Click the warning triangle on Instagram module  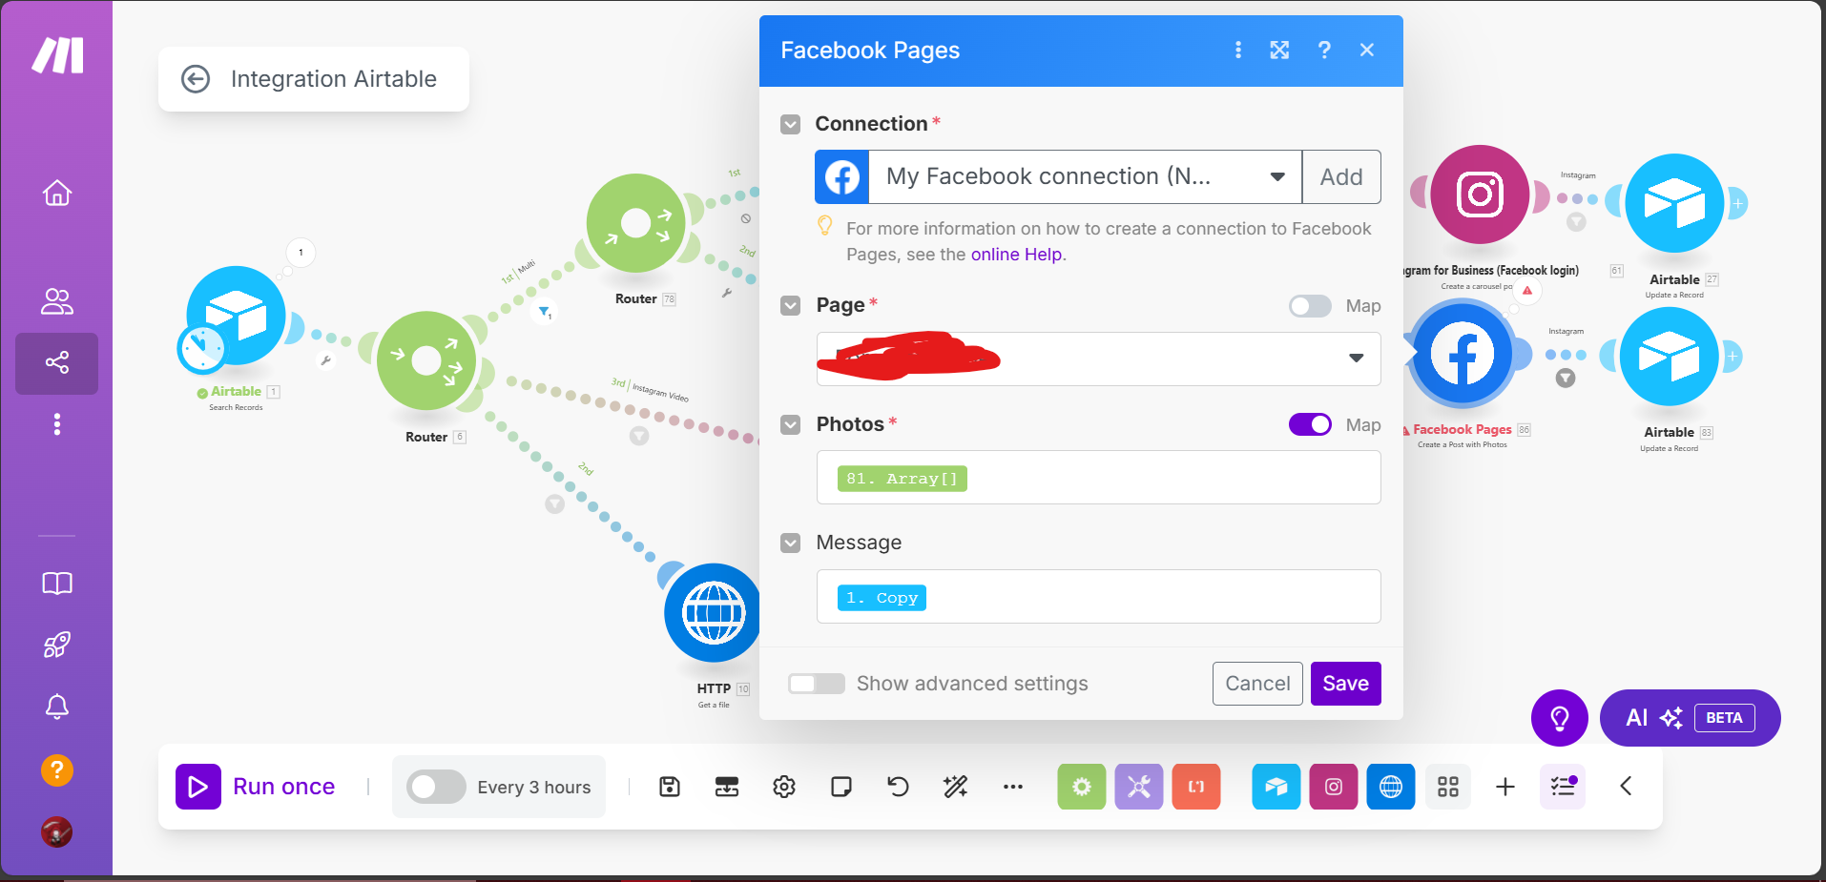(1527, 291)
